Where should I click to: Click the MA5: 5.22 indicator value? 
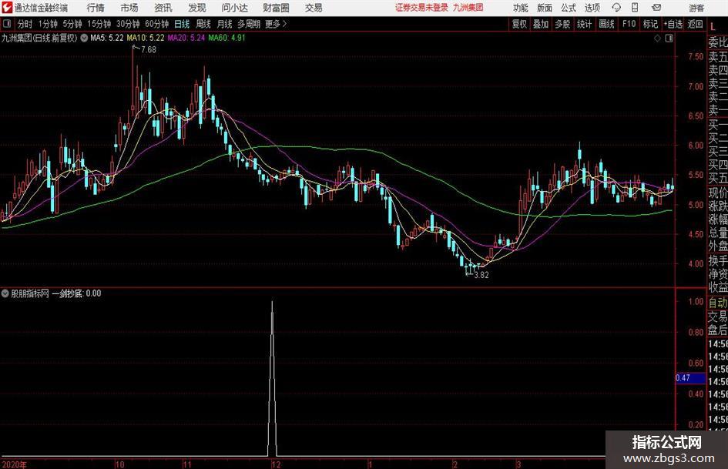(x=107, y=38)
